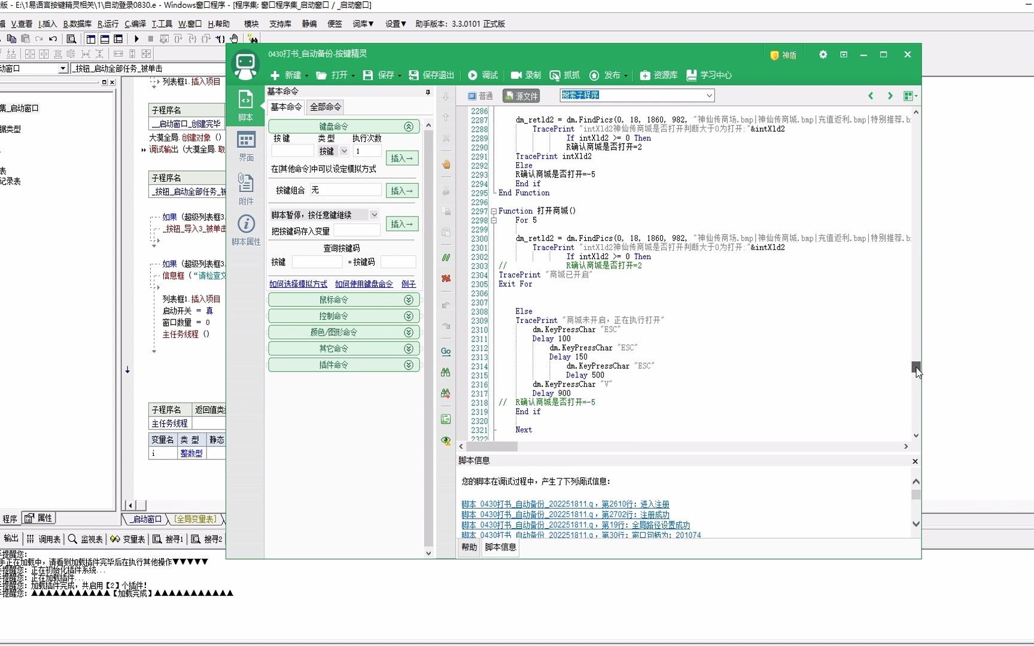This screenshot has height=646, width=1034.
Task: Click the binoculars find icon
Action: tap(446, 373)
